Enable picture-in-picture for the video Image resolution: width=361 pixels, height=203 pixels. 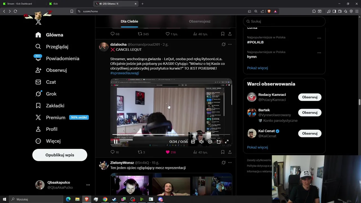(x=218, y=142)
